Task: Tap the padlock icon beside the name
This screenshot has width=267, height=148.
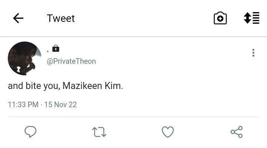Action: click(56, 48)
